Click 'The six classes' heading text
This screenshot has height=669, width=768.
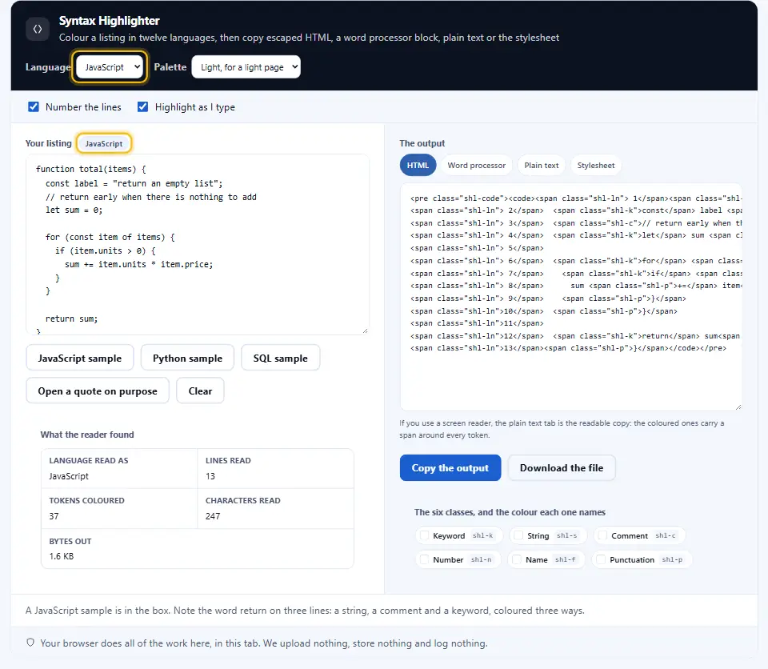510,512
